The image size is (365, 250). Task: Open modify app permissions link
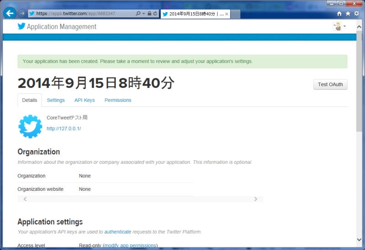coord(130,245)
